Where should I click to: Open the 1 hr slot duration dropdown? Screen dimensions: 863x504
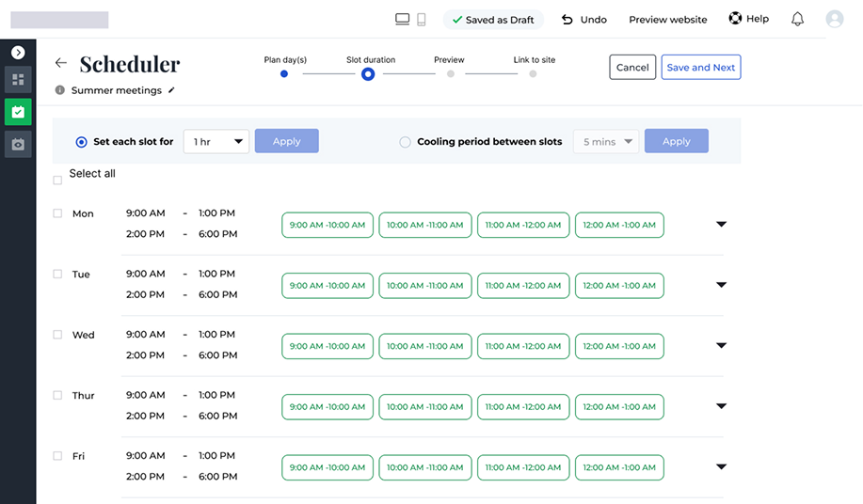tap(216, 141)
